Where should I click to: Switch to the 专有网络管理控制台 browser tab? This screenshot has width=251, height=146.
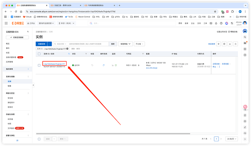coord(100,5)
